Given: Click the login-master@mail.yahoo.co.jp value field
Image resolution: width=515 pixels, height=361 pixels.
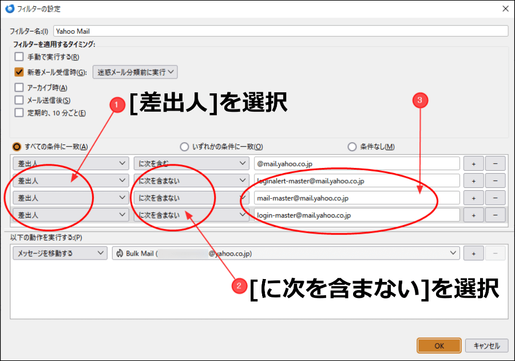Looking at the screenshot, I should [356, 215].
